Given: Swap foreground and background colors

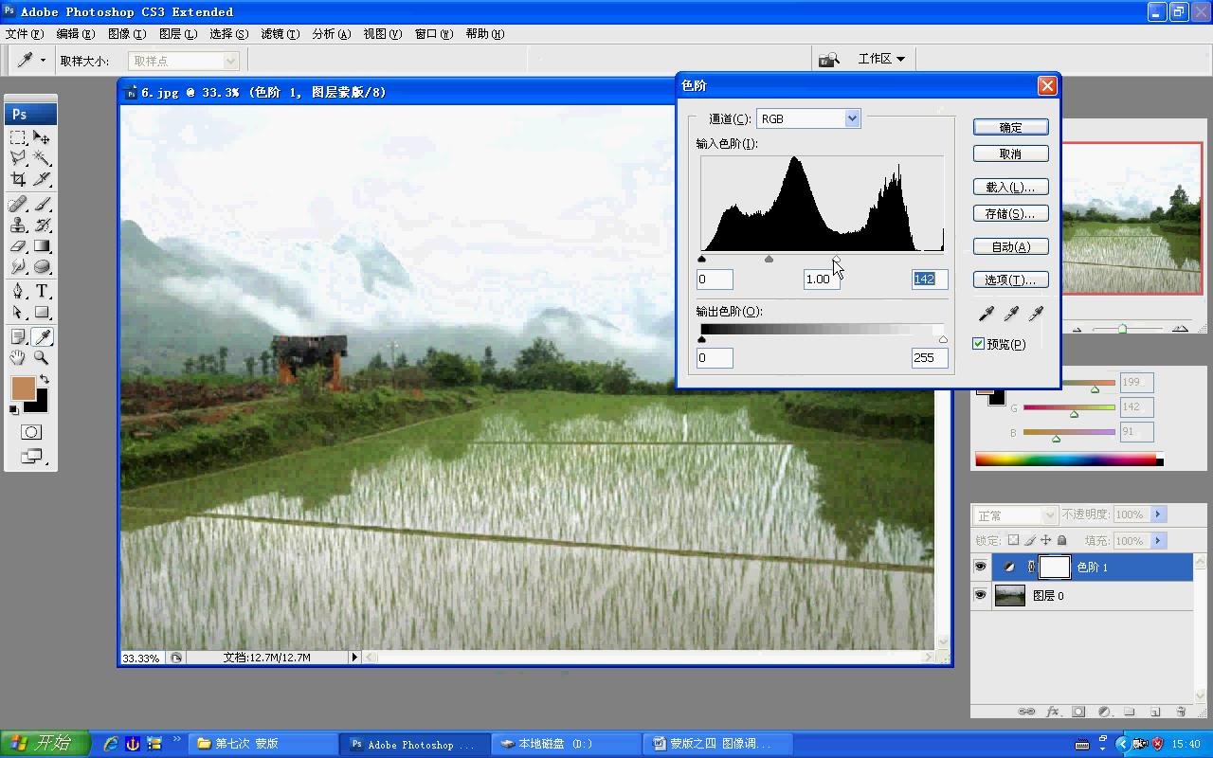Looking at the screenshot, I should 44,379.
